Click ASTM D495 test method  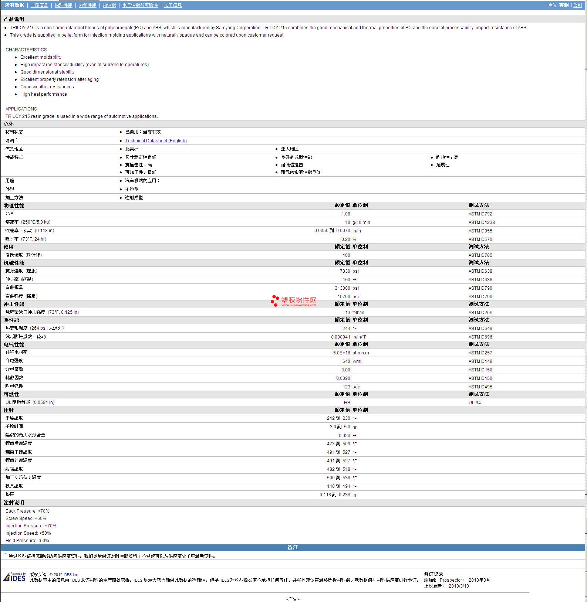click(x=480, y=387)
